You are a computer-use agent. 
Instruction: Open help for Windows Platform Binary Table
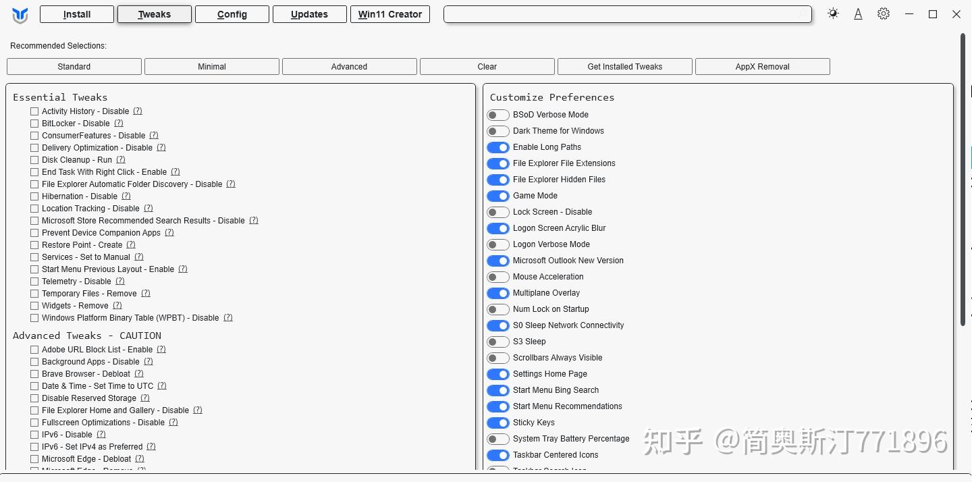pos(228,318)
